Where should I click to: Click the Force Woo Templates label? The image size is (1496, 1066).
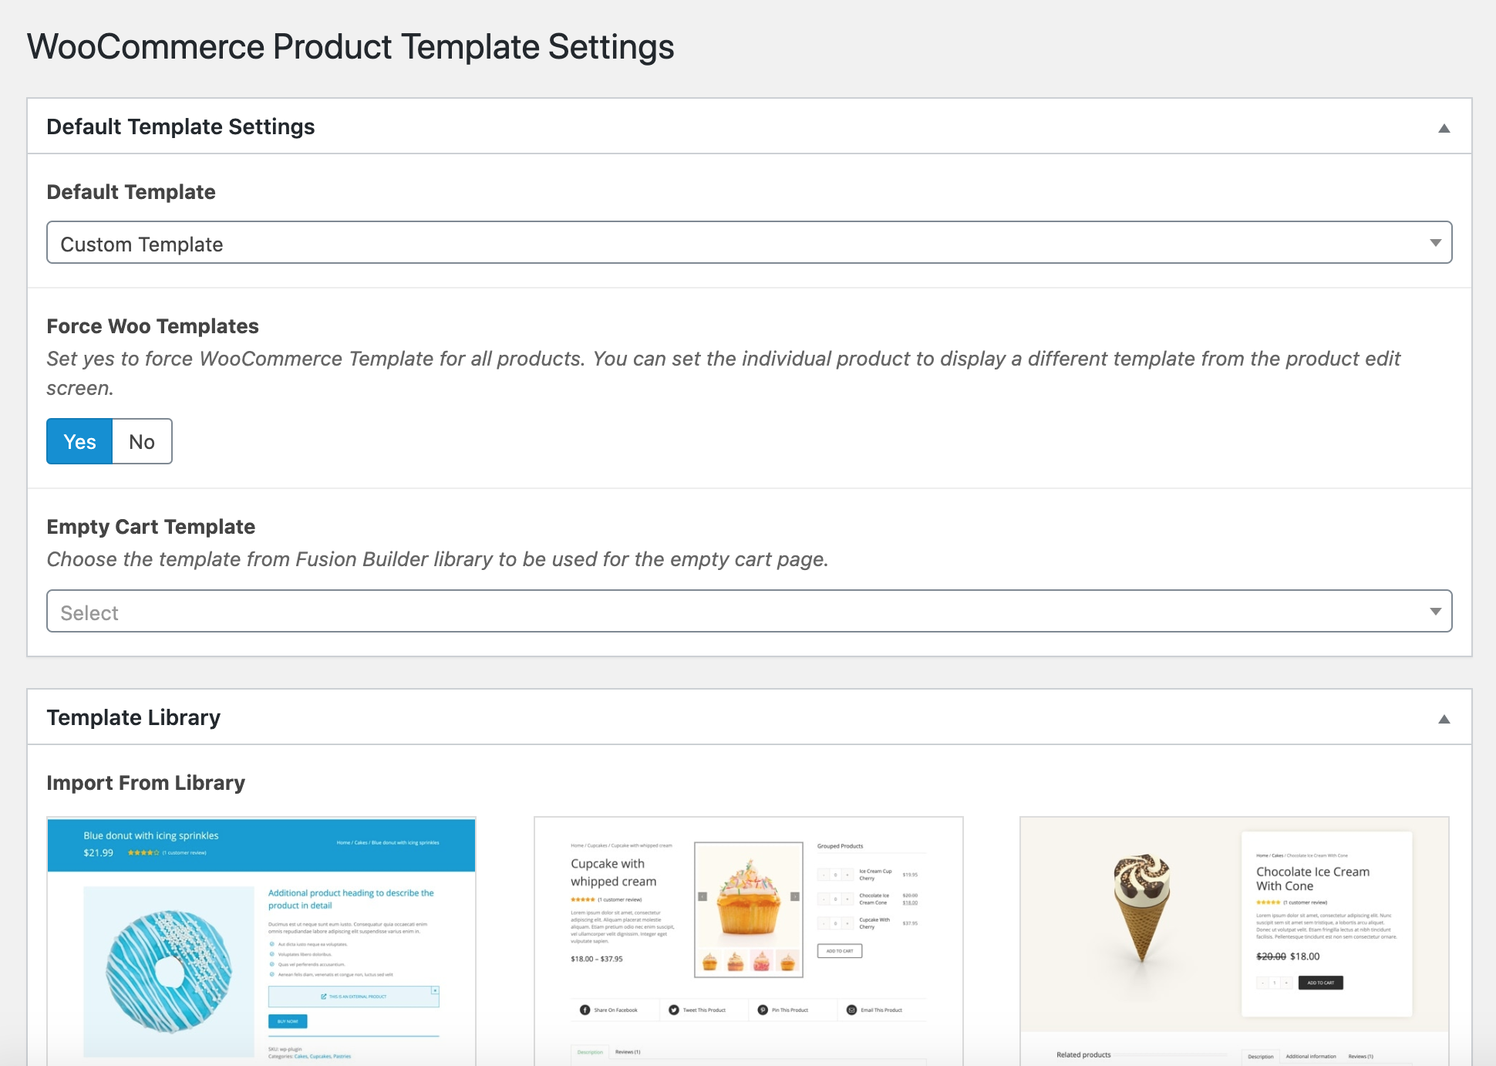click(153, 326)
